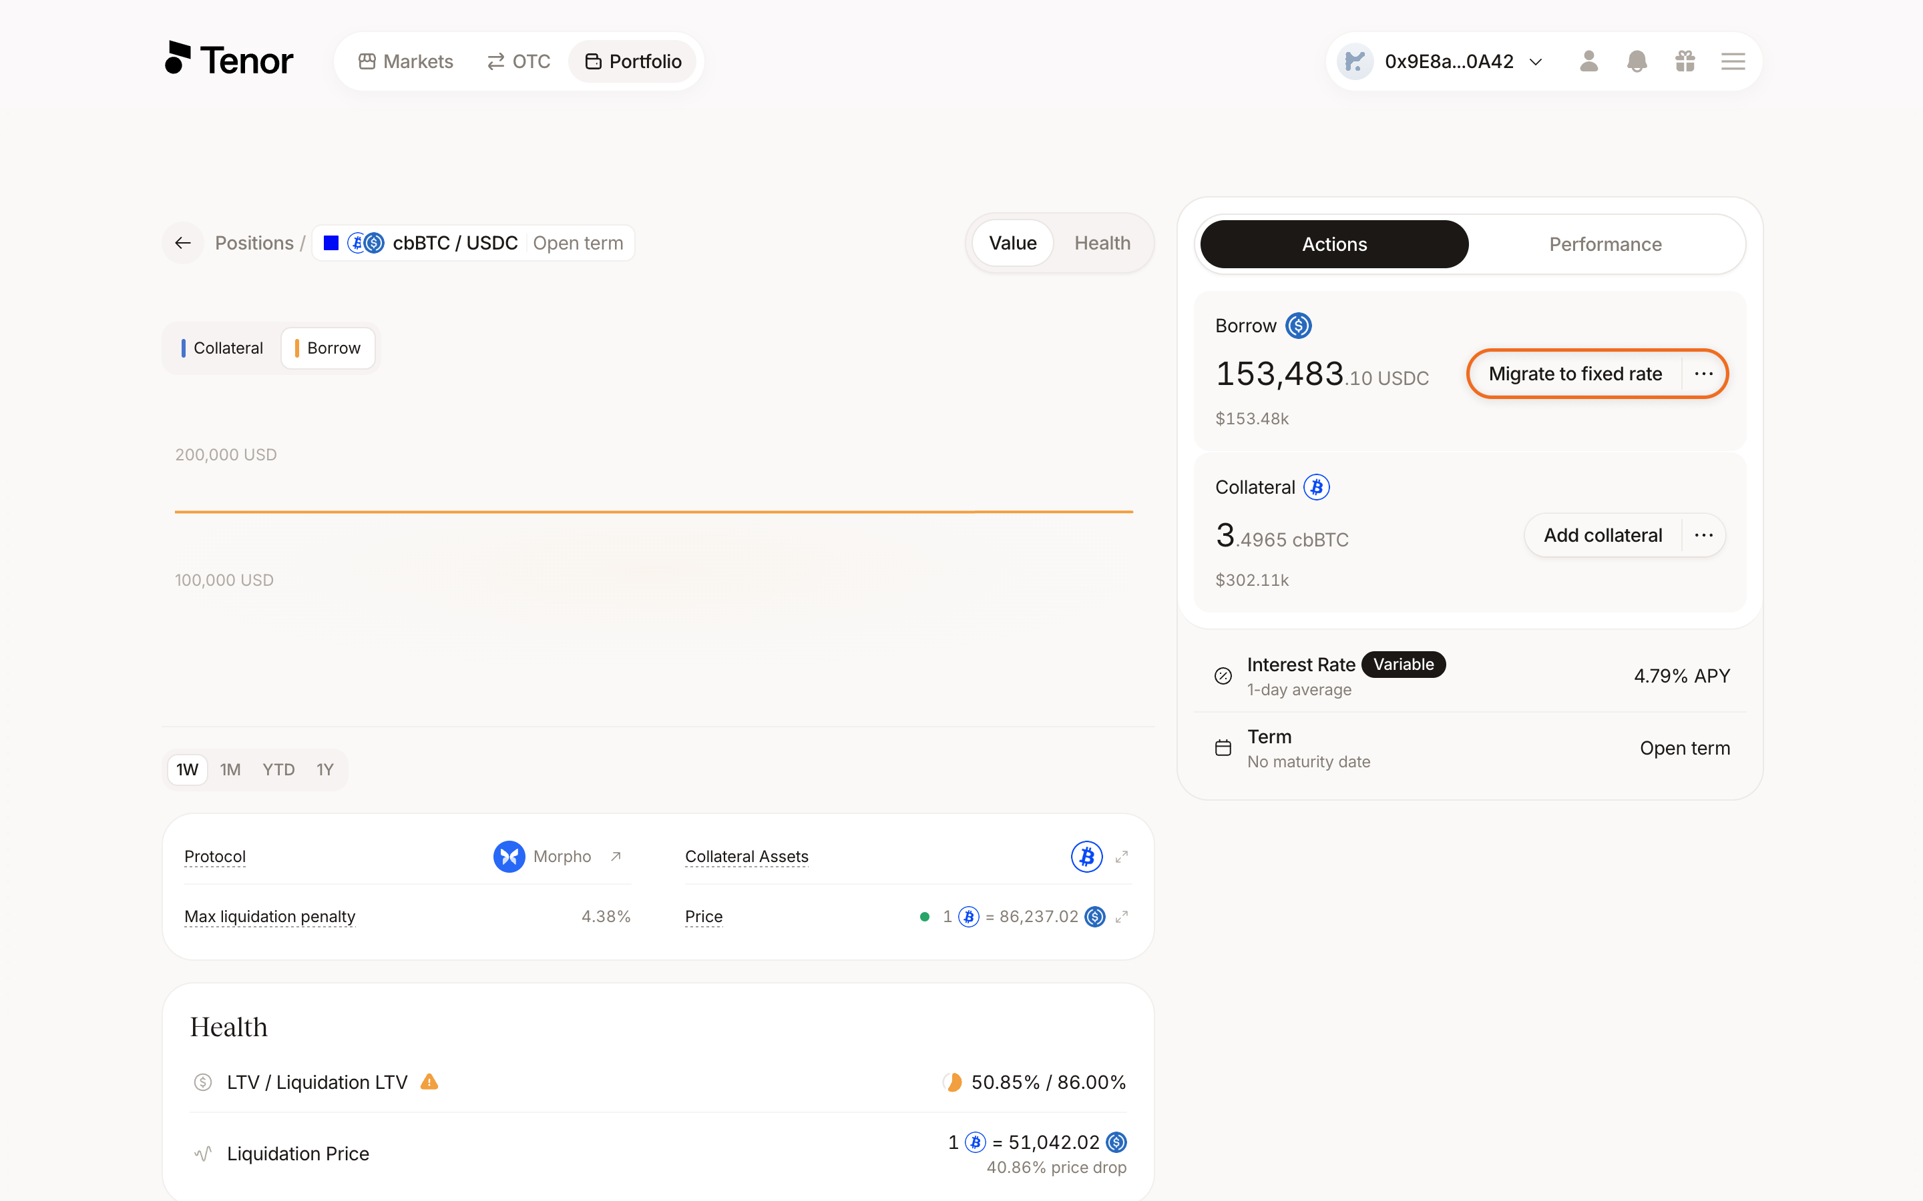Click the LTV pie indicator next to 50.85%
The image size is (1923, 1201).
[952, 1082]
